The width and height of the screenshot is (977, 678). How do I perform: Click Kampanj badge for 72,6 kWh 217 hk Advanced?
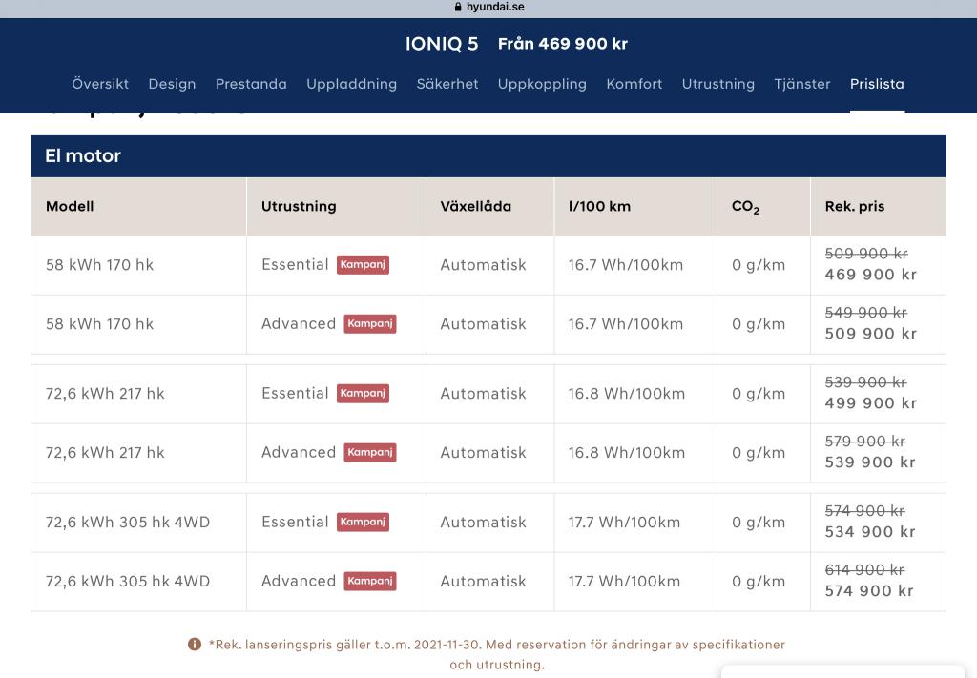coord(370,453)
